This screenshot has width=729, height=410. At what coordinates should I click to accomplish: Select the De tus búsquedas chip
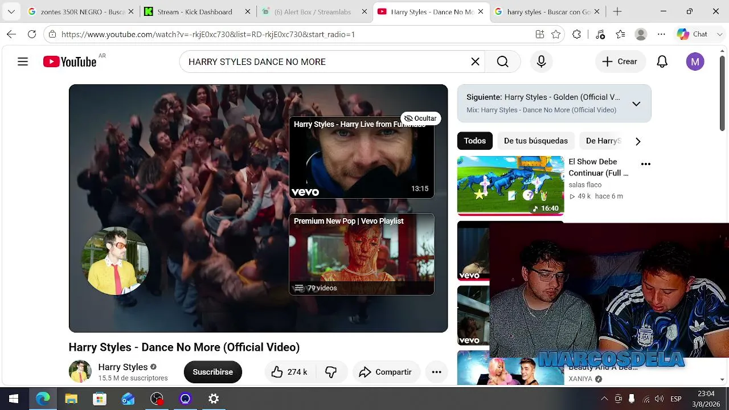point(536,141)
